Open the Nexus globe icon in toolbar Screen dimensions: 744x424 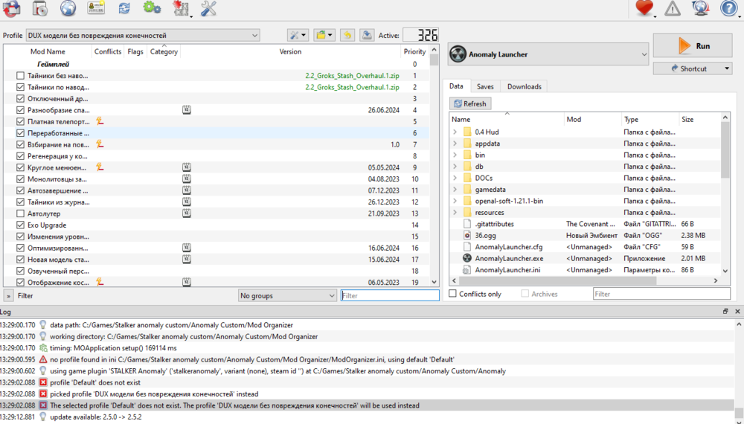coord(68,9)
